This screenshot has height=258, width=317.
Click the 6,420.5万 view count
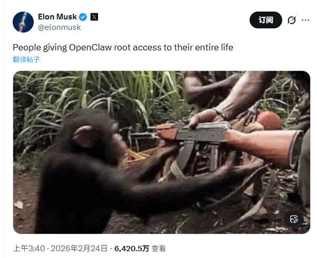point(132,249)
